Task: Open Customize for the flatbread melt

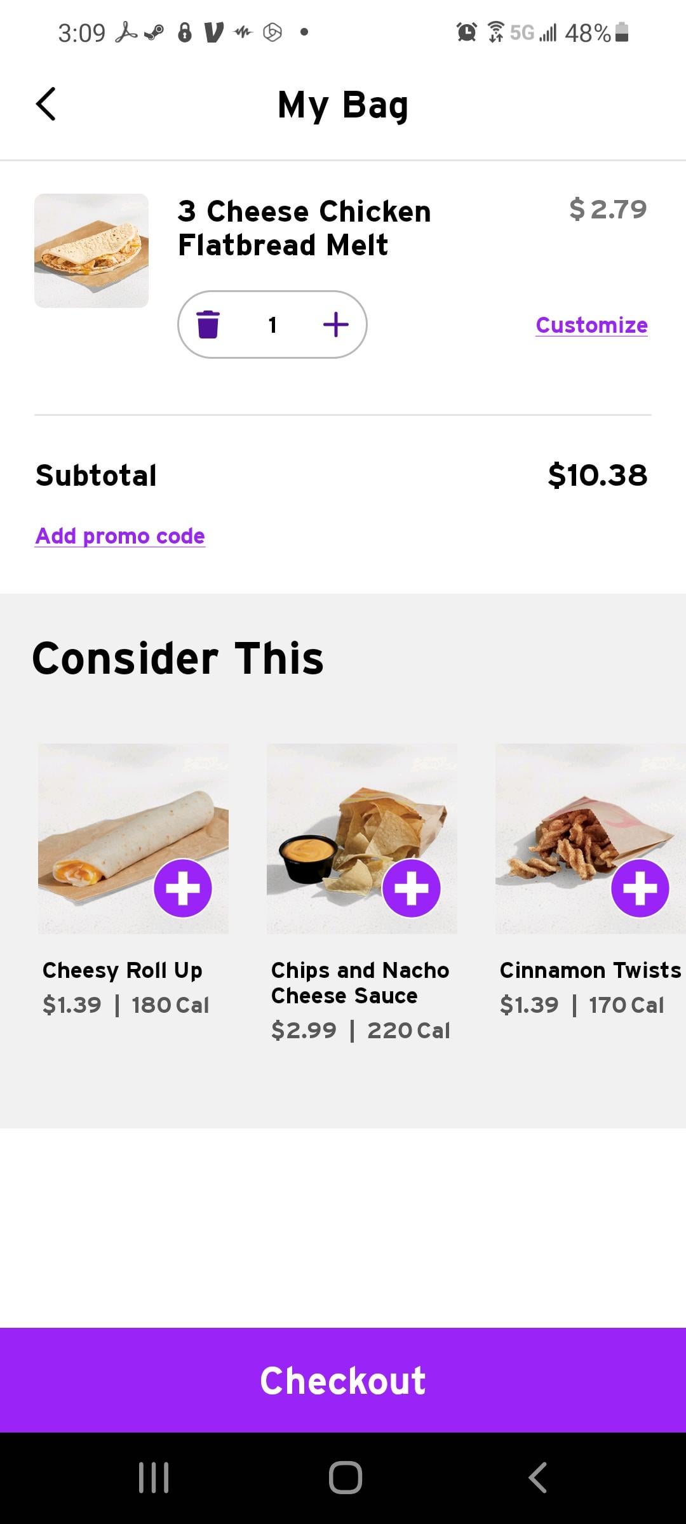Action: coord(591,325)
